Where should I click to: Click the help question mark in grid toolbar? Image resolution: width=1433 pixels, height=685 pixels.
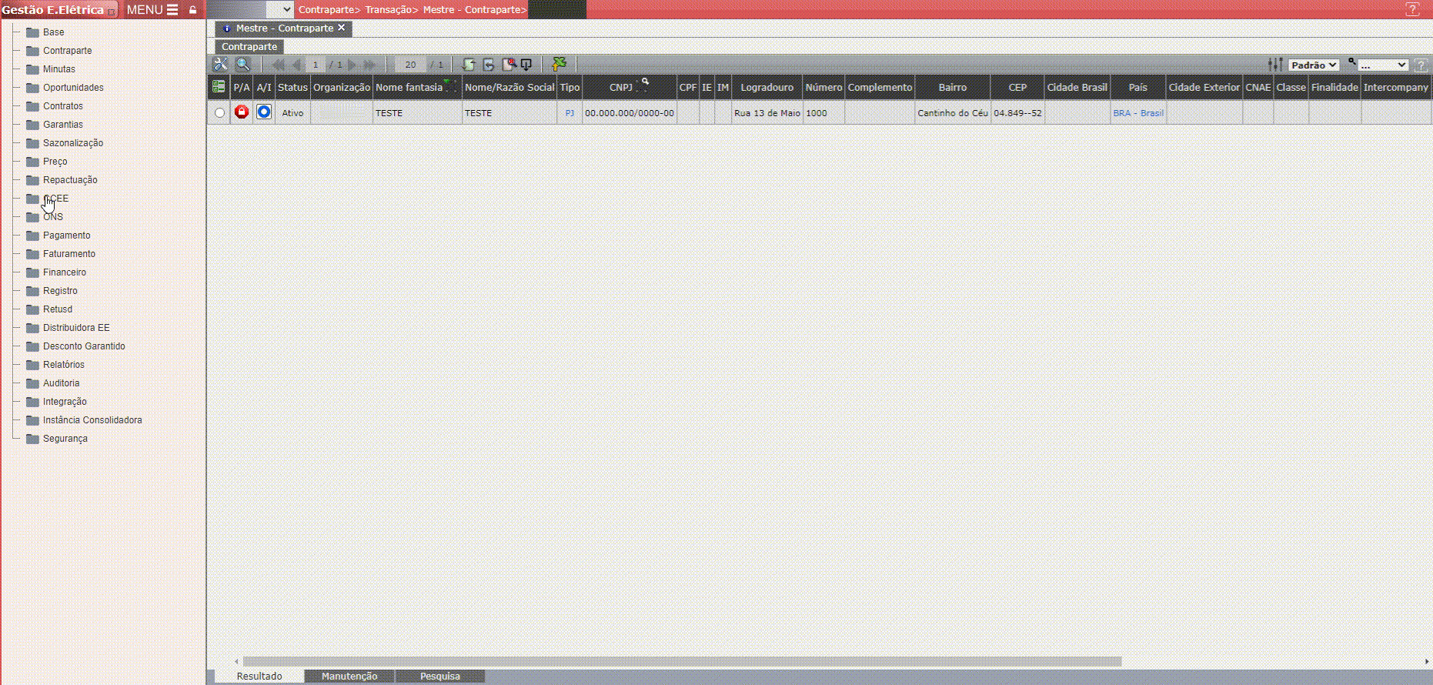click(1421, 65)
